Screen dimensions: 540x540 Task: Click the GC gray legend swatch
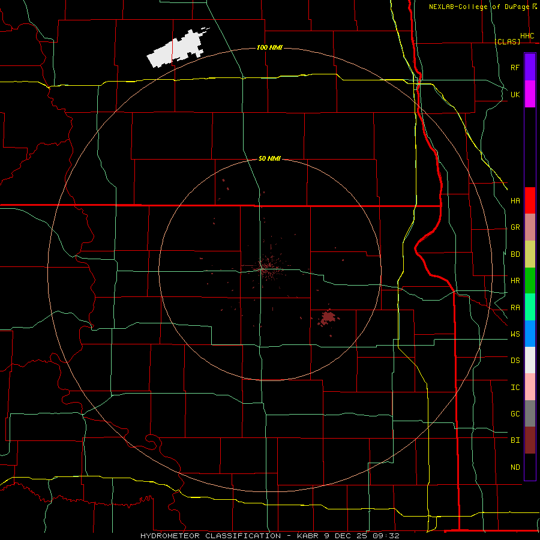tap(530, 413)
